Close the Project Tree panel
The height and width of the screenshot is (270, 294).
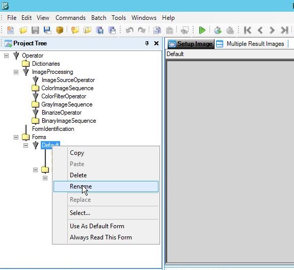click(156, 43)
